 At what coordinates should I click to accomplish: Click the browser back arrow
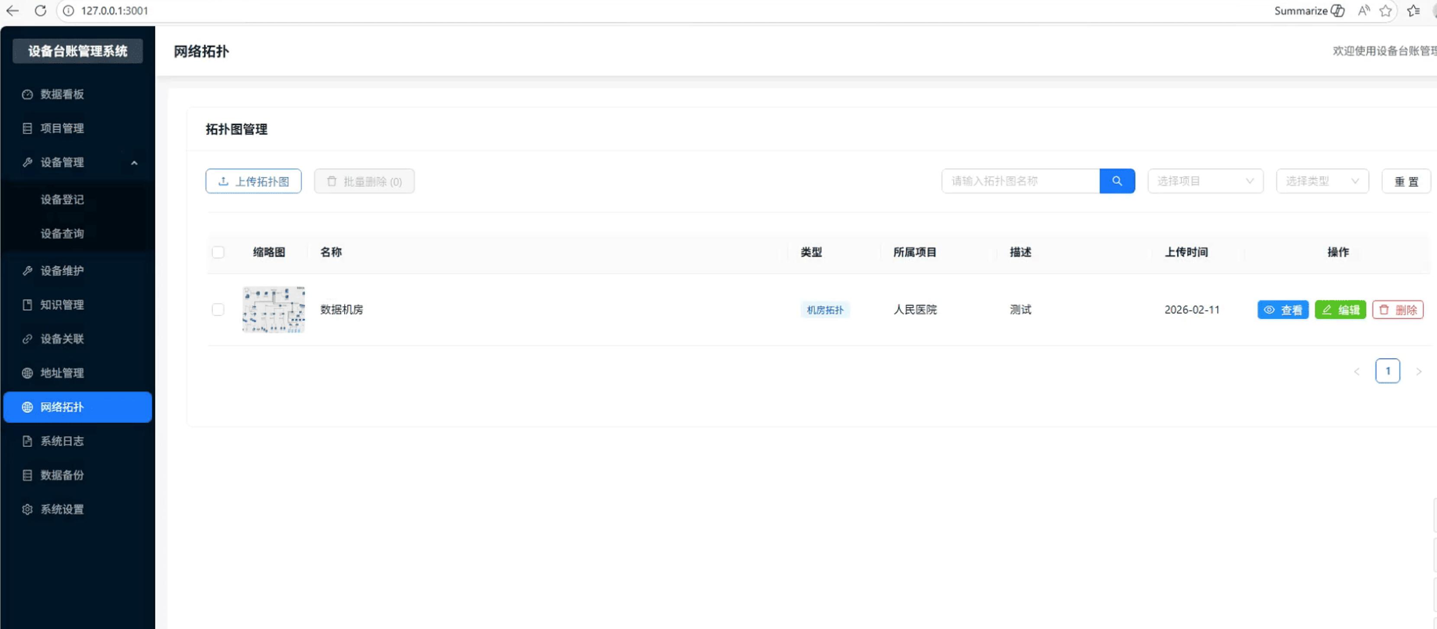click(12, 10)
